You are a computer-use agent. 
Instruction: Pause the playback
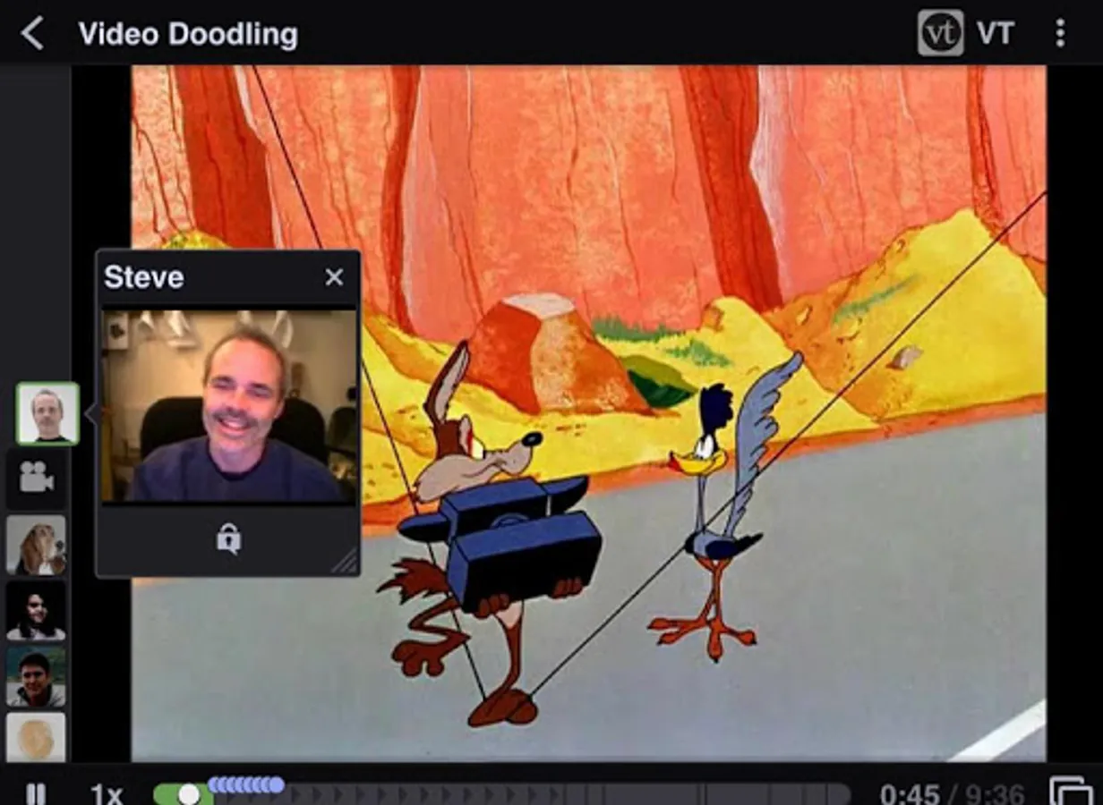point(36,794)
